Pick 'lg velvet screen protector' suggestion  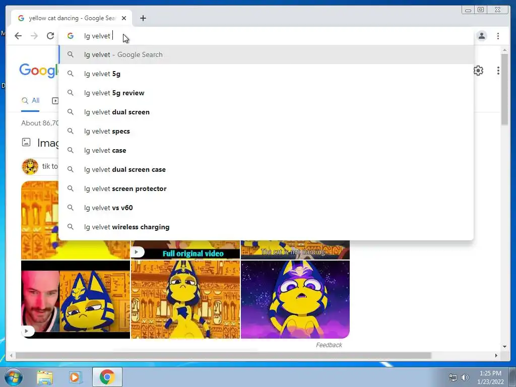(266, 188)
